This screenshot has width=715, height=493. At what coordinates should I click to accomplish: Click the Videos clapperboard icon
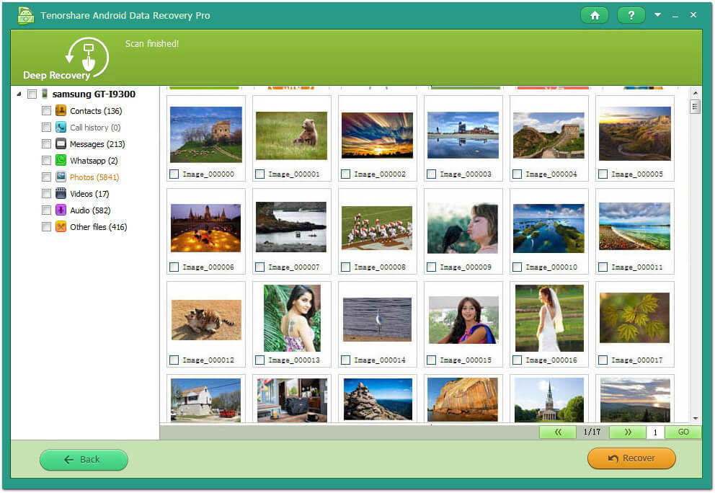61,193
